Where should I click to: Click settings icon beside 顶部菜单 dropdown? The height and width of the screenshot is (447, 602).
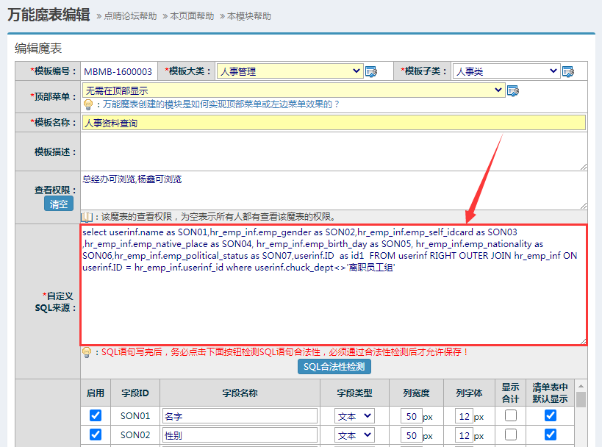(x=513, y=90)
